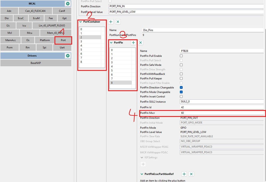
Task: Edit the PortPin Name field PTB28
Action: pos(222,51)
